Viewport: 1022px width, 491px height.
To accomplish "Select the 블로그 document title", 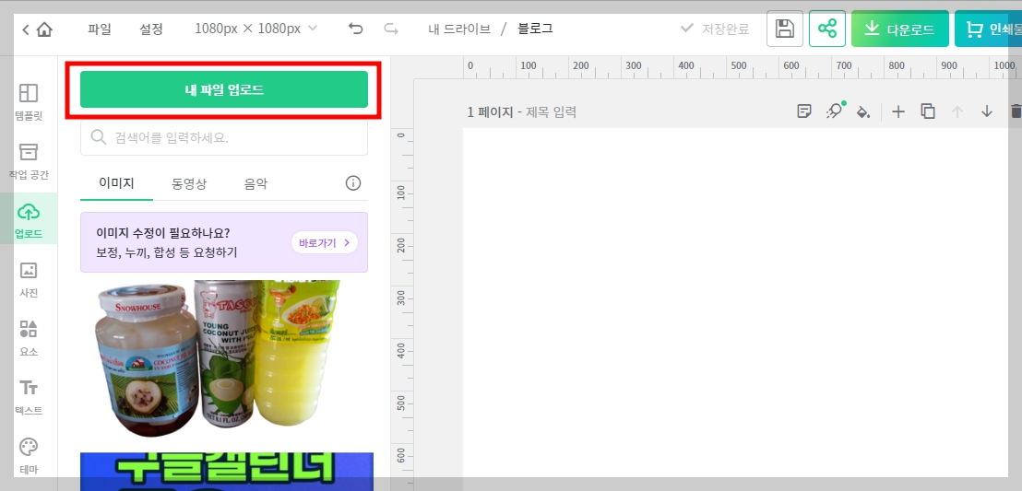I will 535,29.
